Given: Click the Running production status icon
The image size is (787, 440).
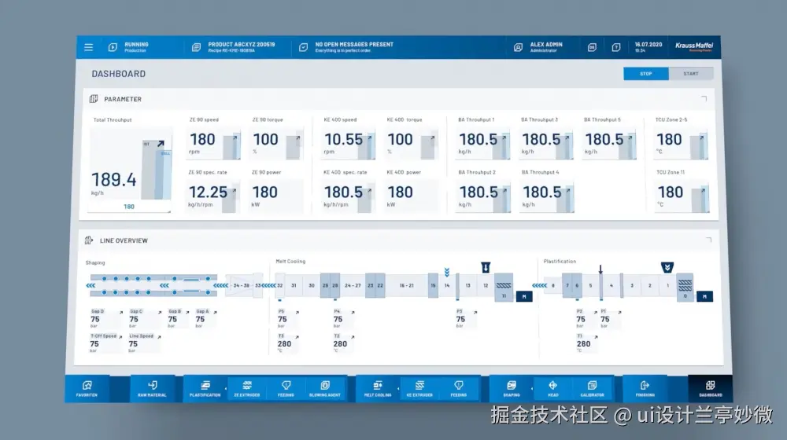Looking at the screenshot, I should 113,47.
